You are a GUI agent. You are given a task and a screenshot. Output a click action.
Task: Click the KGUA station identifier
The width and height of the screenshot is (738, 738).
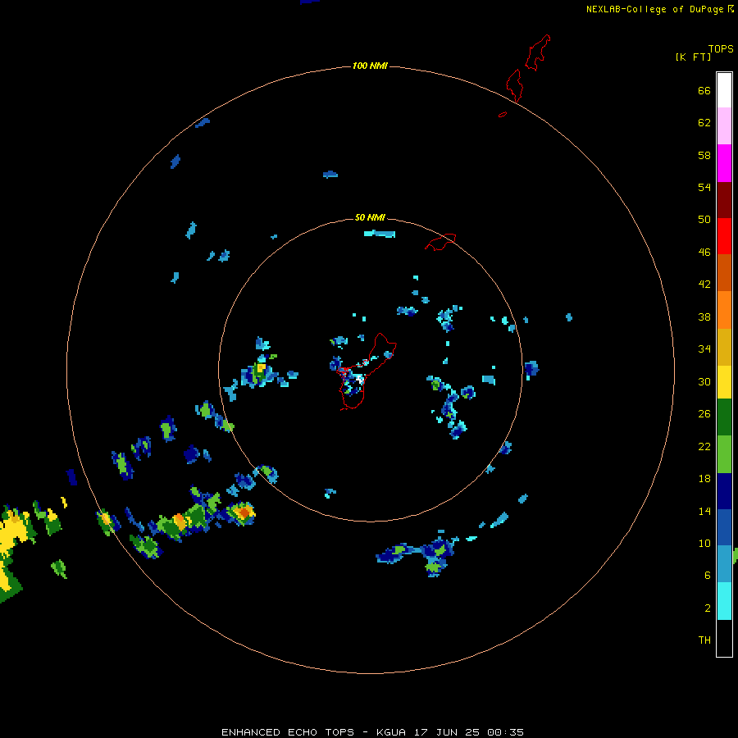[x=393, y=732]
